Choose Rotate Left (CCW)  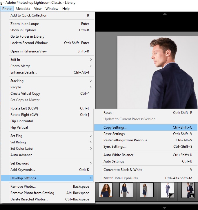click(x=48, y=108)
